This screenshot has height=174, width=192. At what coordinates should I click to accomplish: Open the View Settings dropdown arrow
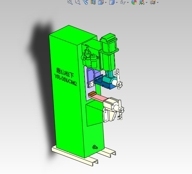[157, 2]
